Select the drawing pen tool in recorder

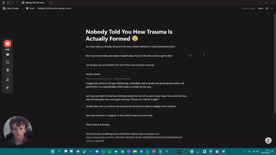(8, 80)
